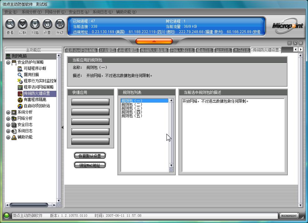The image size is (308, 223).
Task: Select 规则包（一）in the list
Action: [x=144, y=101]
